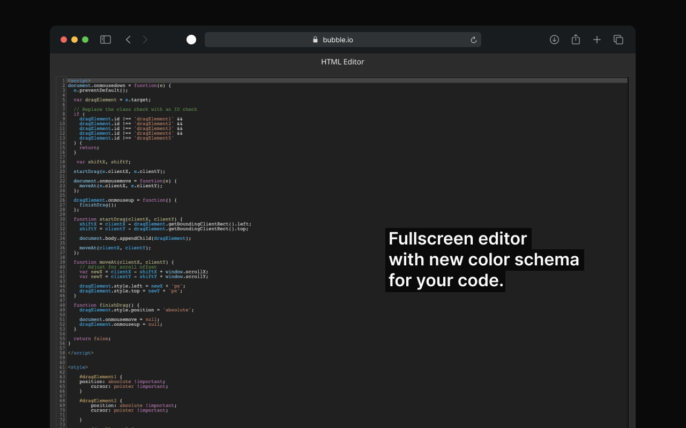This screenshot has width=686, height=428.
Task: Click the 'document.onmousemove = null;' line
Action: (119, 319)
